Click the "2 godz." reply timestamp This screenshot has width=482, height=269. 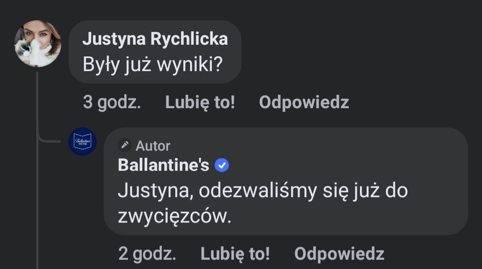147,254
